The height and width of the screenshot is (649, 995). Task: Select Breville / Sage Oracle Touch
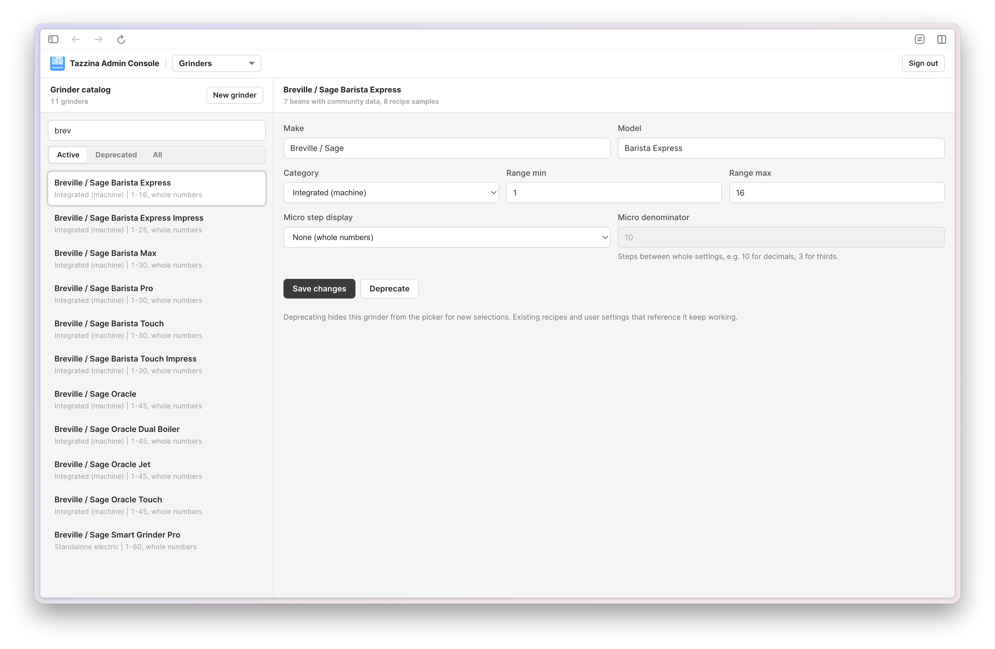[x=156, y=505]
